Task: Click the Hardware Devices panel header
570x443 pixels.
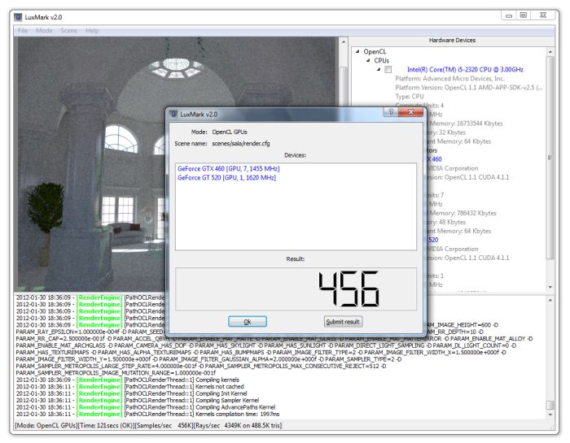Action: click(452, 41)
